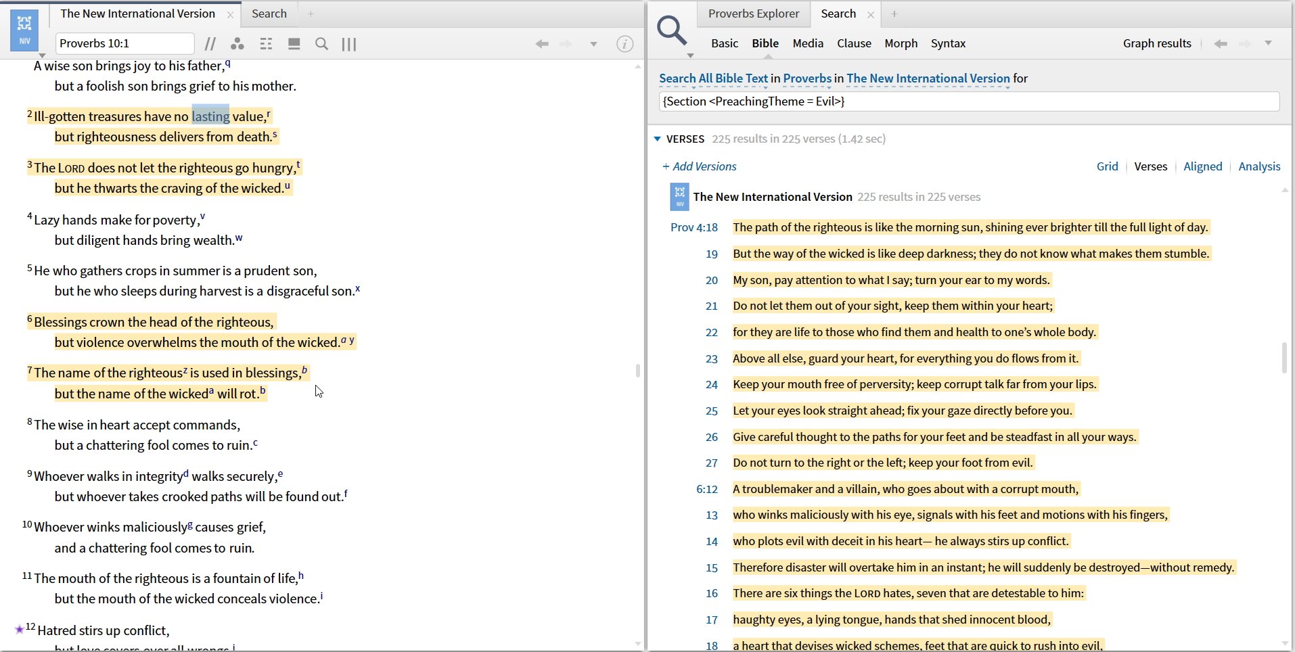Switch results to Analysis view
This screenshot has width=1295, height=652.
(1259, 166)
